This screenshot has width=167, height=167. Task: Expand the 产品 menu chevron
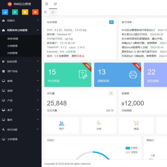(38, 100)
